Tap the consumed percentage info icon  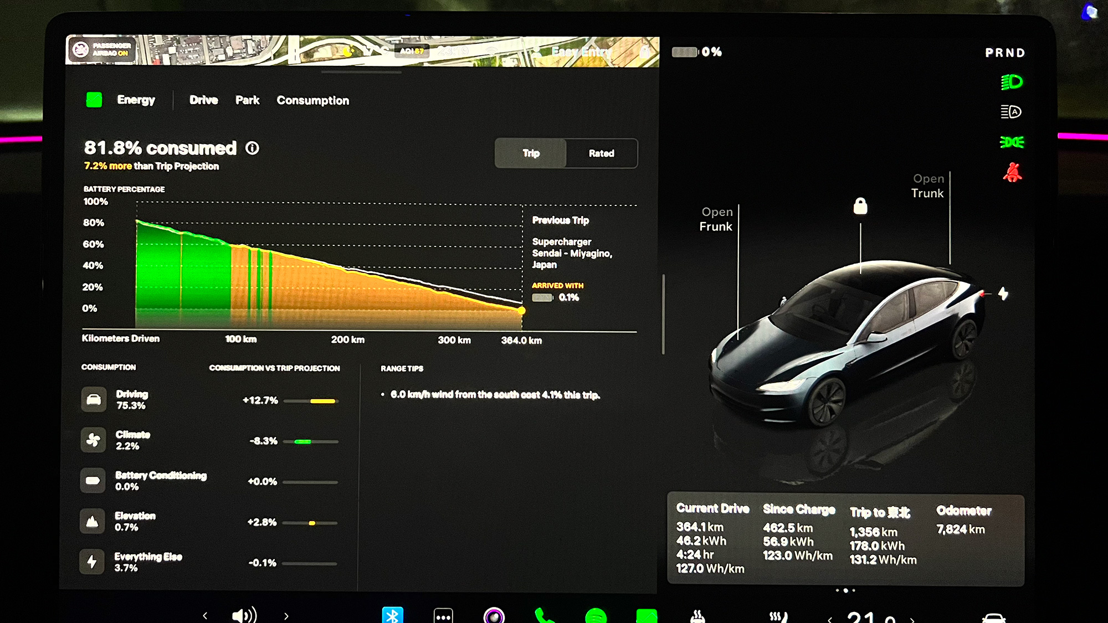pyautogui.click(x=252, y=148)
